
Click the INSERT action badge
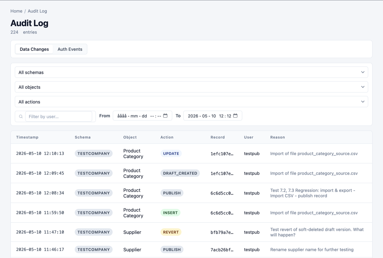coord(170,213)
